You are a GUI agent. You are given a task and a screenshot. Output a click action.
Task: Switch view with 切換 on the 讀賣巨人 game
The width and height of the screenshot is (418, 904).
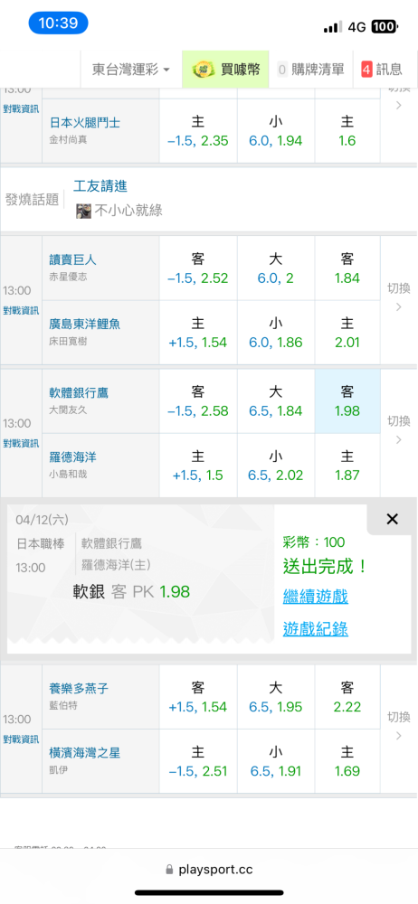398,297
